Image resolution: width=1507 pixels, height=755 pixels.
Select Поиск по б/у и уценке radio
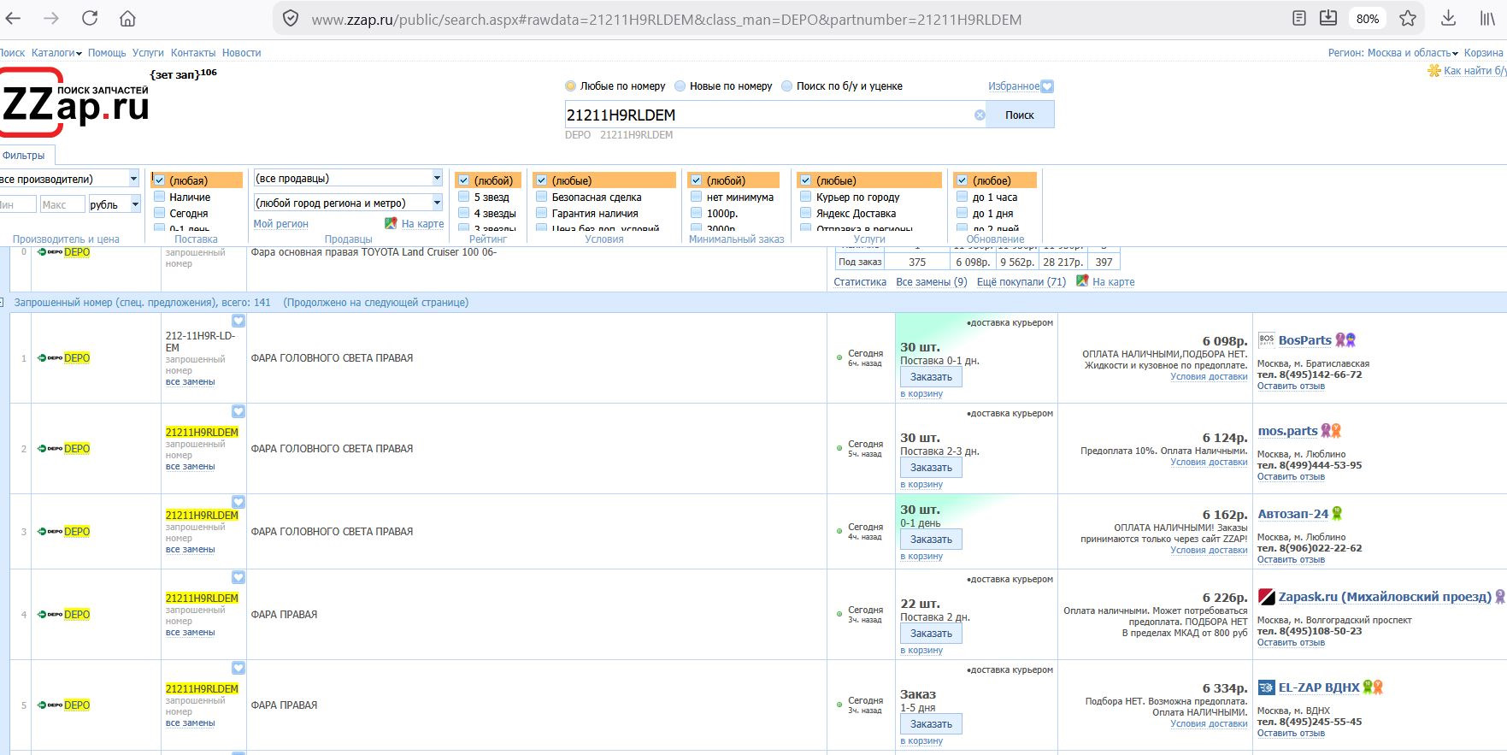click(787, 86)
